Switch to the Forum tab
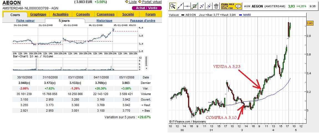319x133 pixels. (x=151, y=14)
